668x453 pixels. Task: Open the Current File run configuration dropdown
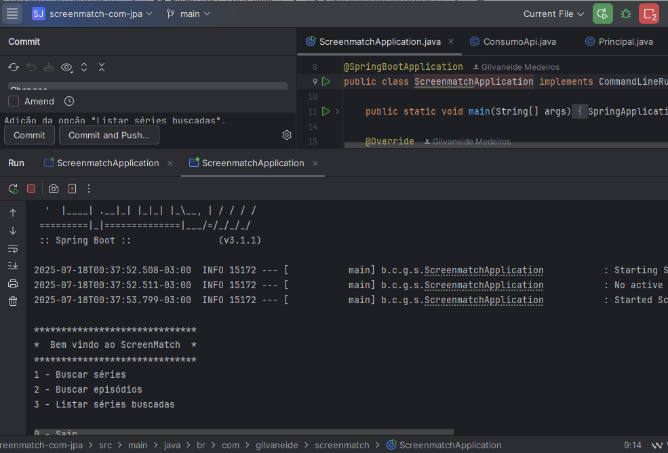[553, 14]
